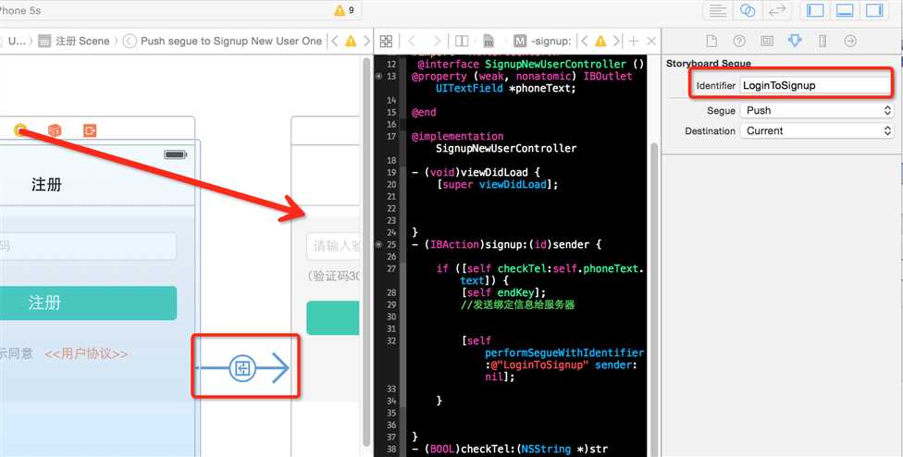Close the assistant editor pane
This screenshot has height=457, width=903.
tap(651, 41)
